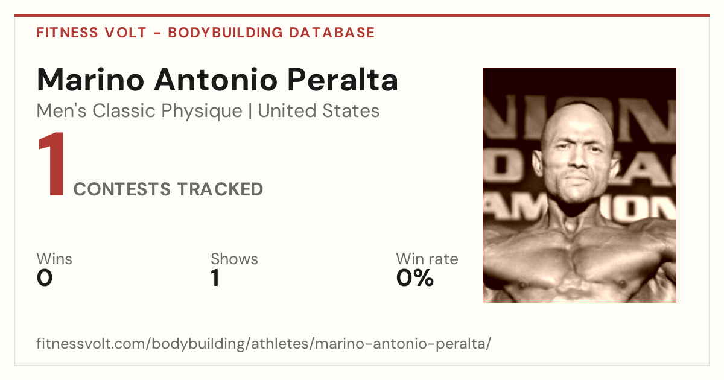Click the fitnessvolt.com athlete profile URL
724x380 pixels.
[264, 344]
